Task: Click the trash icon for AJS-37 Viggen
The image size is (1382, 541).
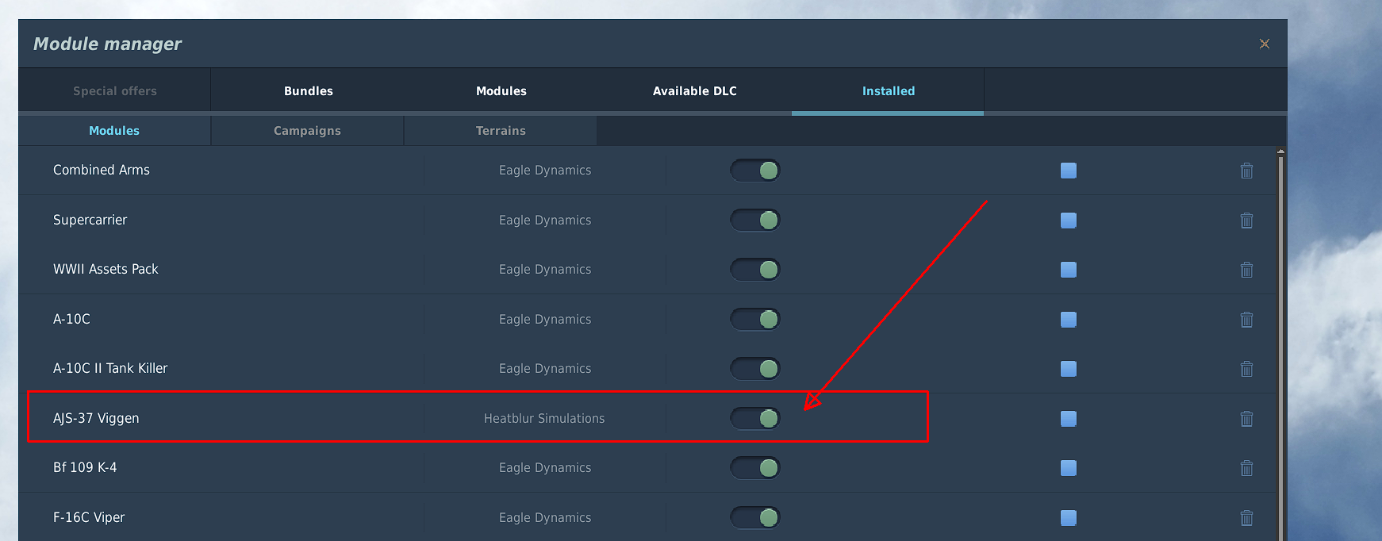Action: [x=1246, y=419]
